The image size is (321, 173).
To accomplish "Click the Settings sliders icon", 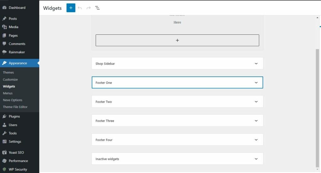I will coord(4,141).
